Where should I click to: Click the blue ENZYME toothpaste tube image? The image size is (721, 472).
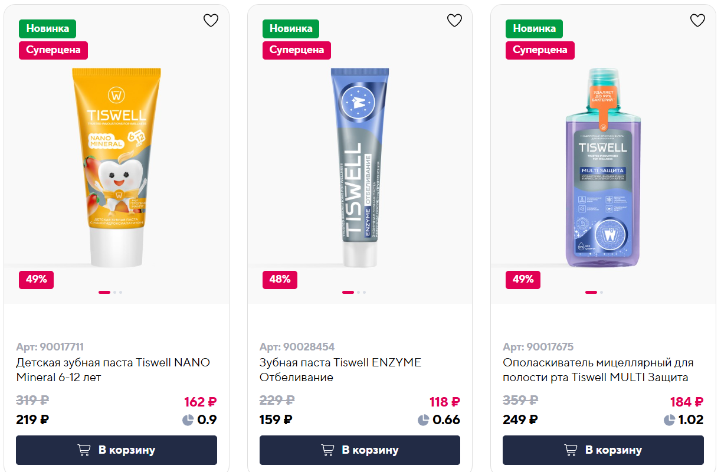[x=360, y=168]
